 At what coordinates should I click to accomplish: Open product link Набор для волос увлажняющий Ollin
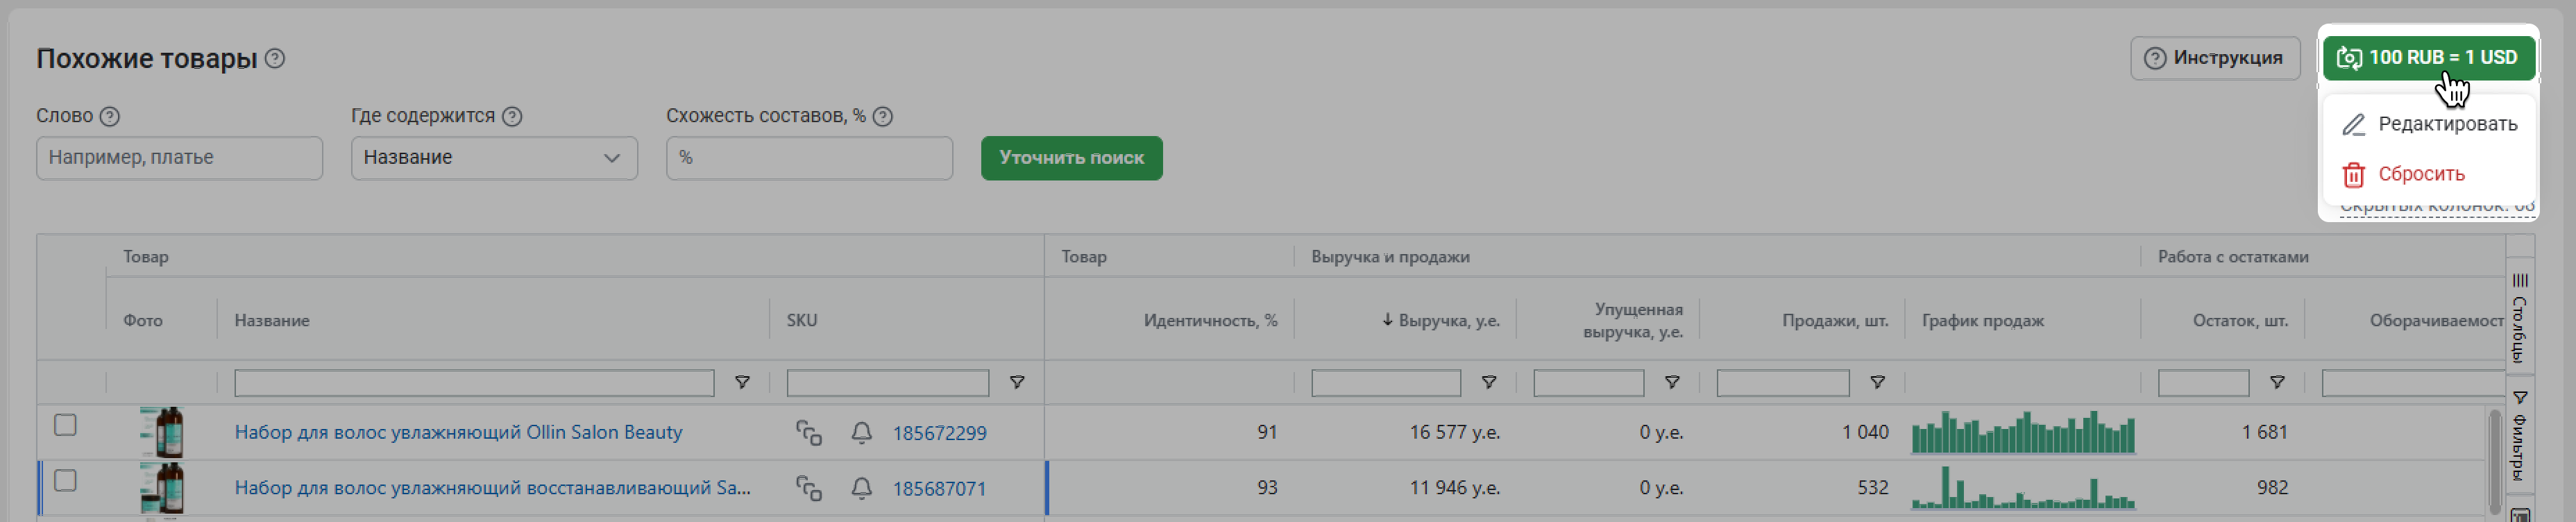[458, 433]
